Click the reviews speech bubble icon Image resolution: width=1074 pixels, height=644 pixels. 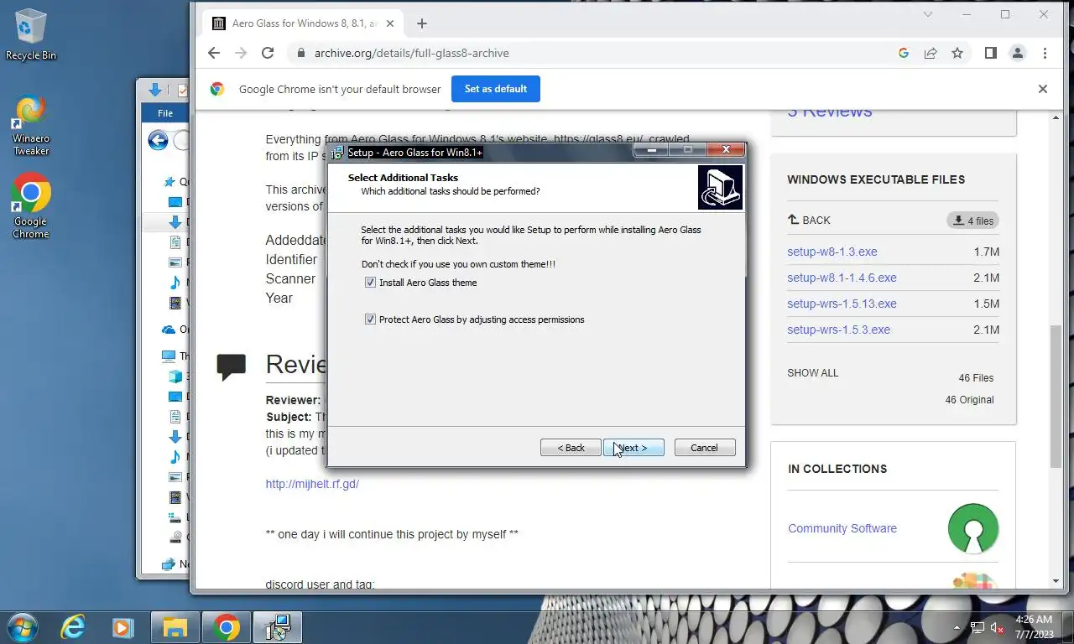point(232,366)
